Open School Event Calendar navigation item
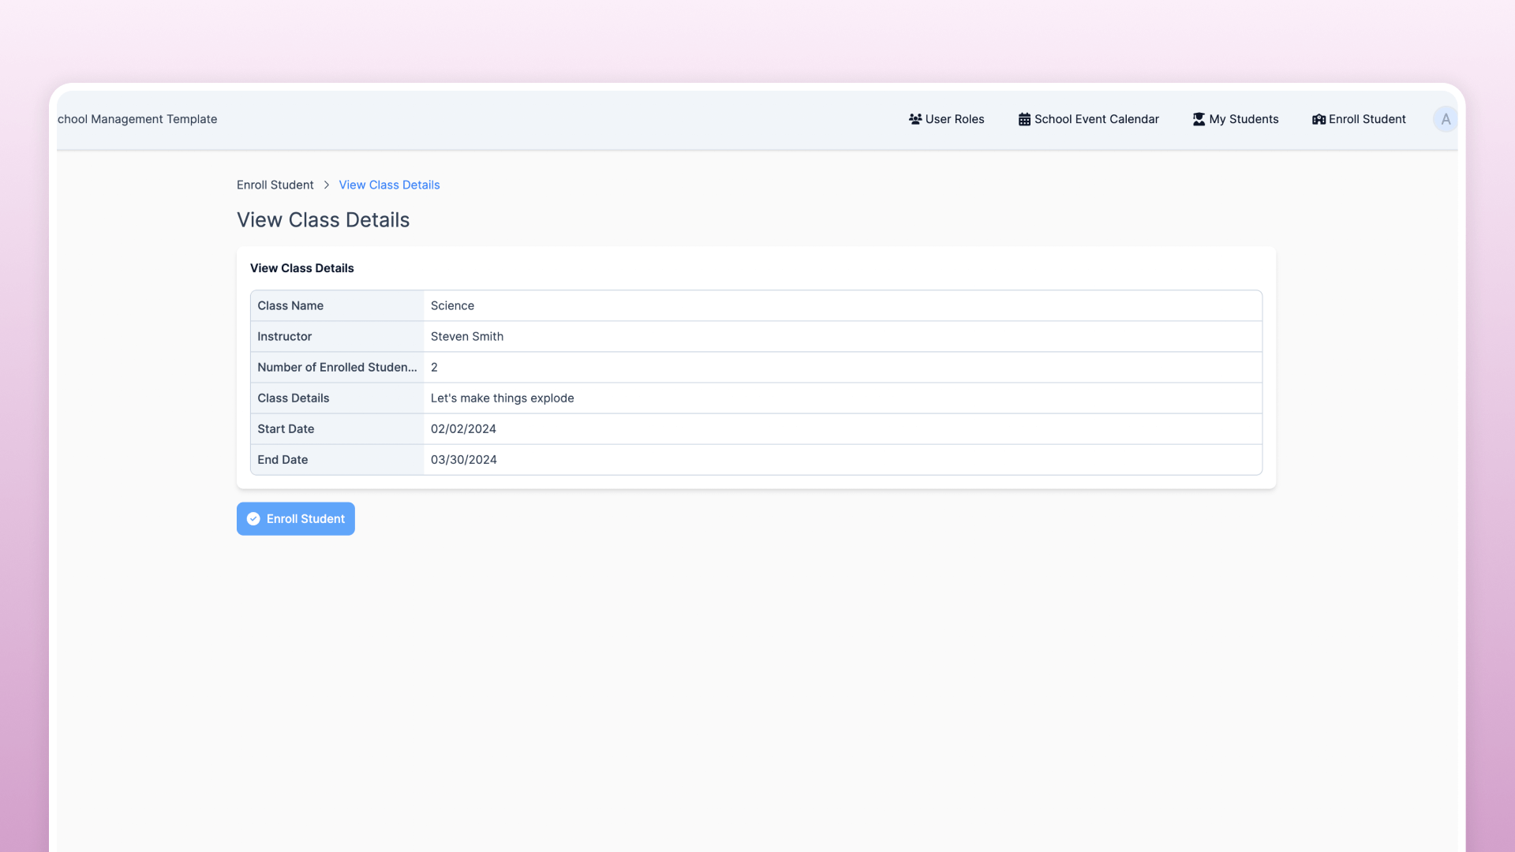The image size is (1515, 852). (x=1096, y=119)
